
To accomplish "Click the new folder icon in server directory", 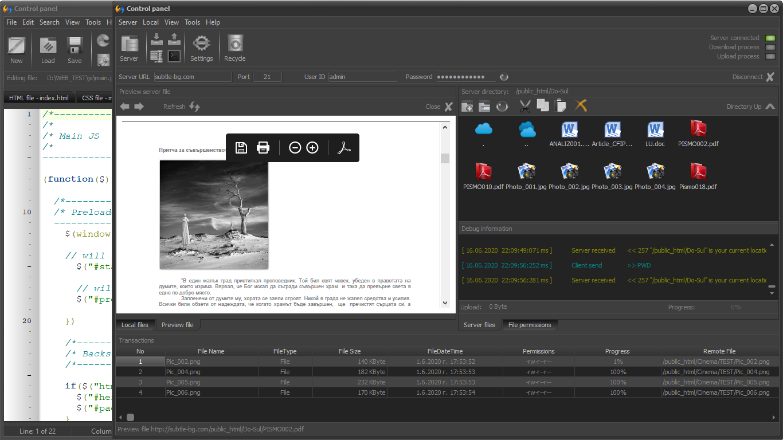I will (x=467, y=106).
